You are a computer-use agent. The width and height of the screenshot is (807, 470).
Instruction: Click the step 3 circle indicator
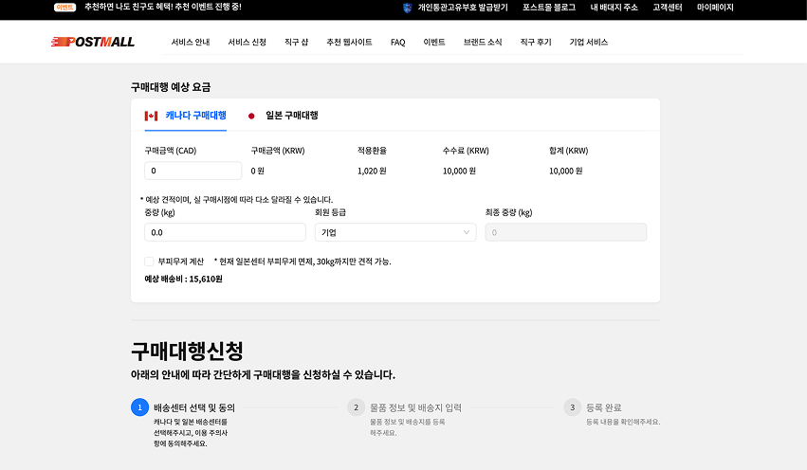pos(572,407)
